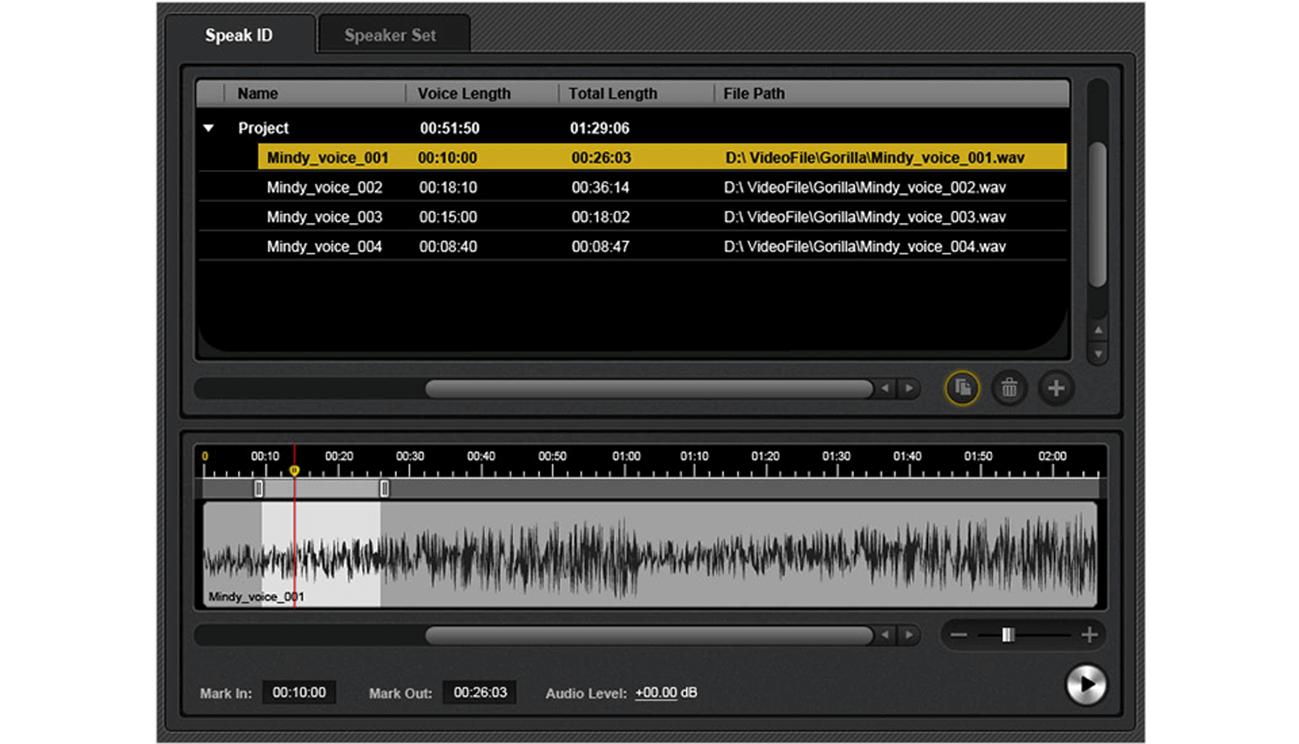Click the yellow playhead marker on the ruler

pos(295,471)
